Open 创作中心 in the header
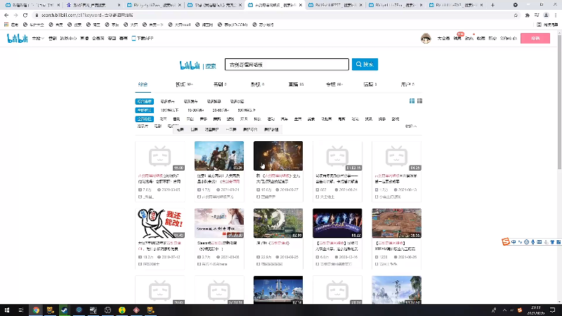Screen dimensions: 562x316 click(x=508, y=39)
